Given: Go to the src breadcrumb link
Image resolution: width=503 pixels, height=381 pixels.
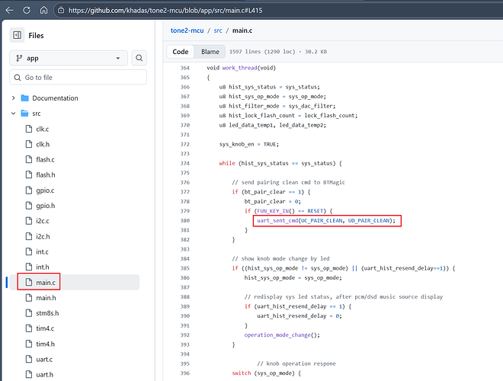Looking at the screenshot, I should pos(218,29).
